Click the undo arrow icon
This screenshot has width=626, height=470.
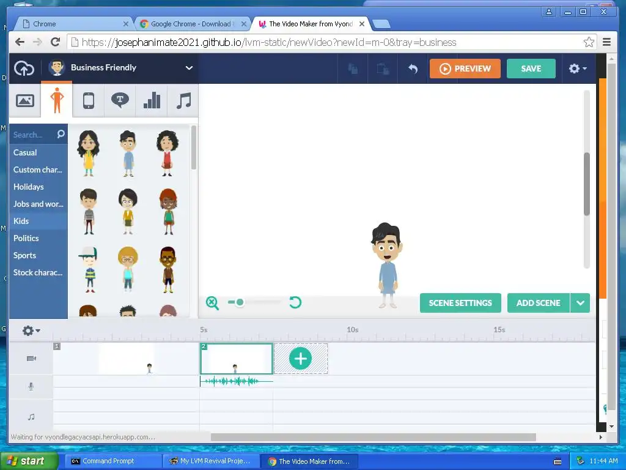pyautogui.click(x=413, y=69)
